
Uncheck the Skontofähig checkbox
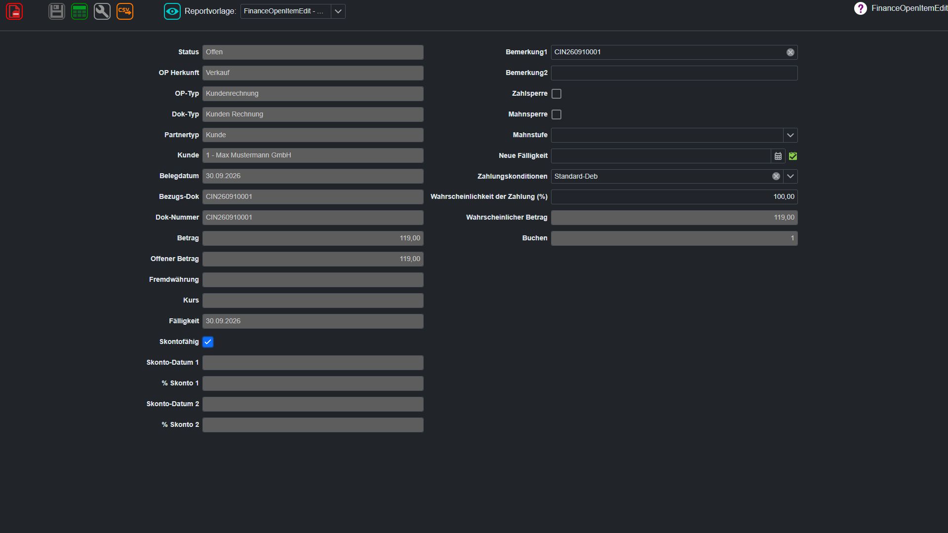coord(208,342)
